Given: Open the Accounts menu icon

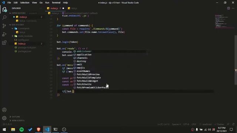Looking at the screenshot, I should click(4, 110).
